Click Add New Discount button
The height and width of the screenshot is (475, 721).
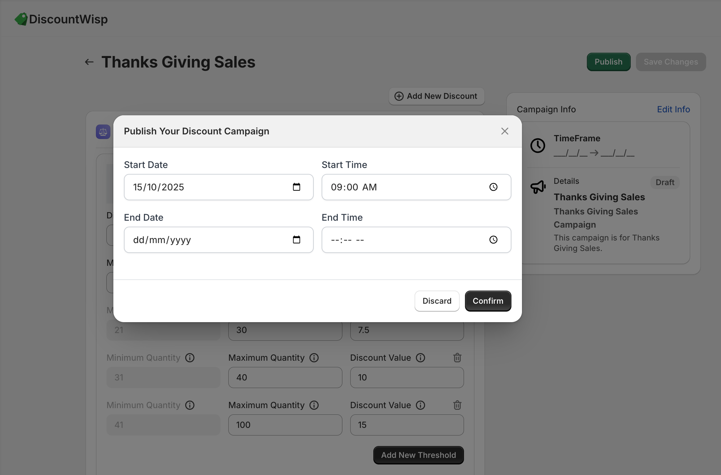(x=436, y=96)
